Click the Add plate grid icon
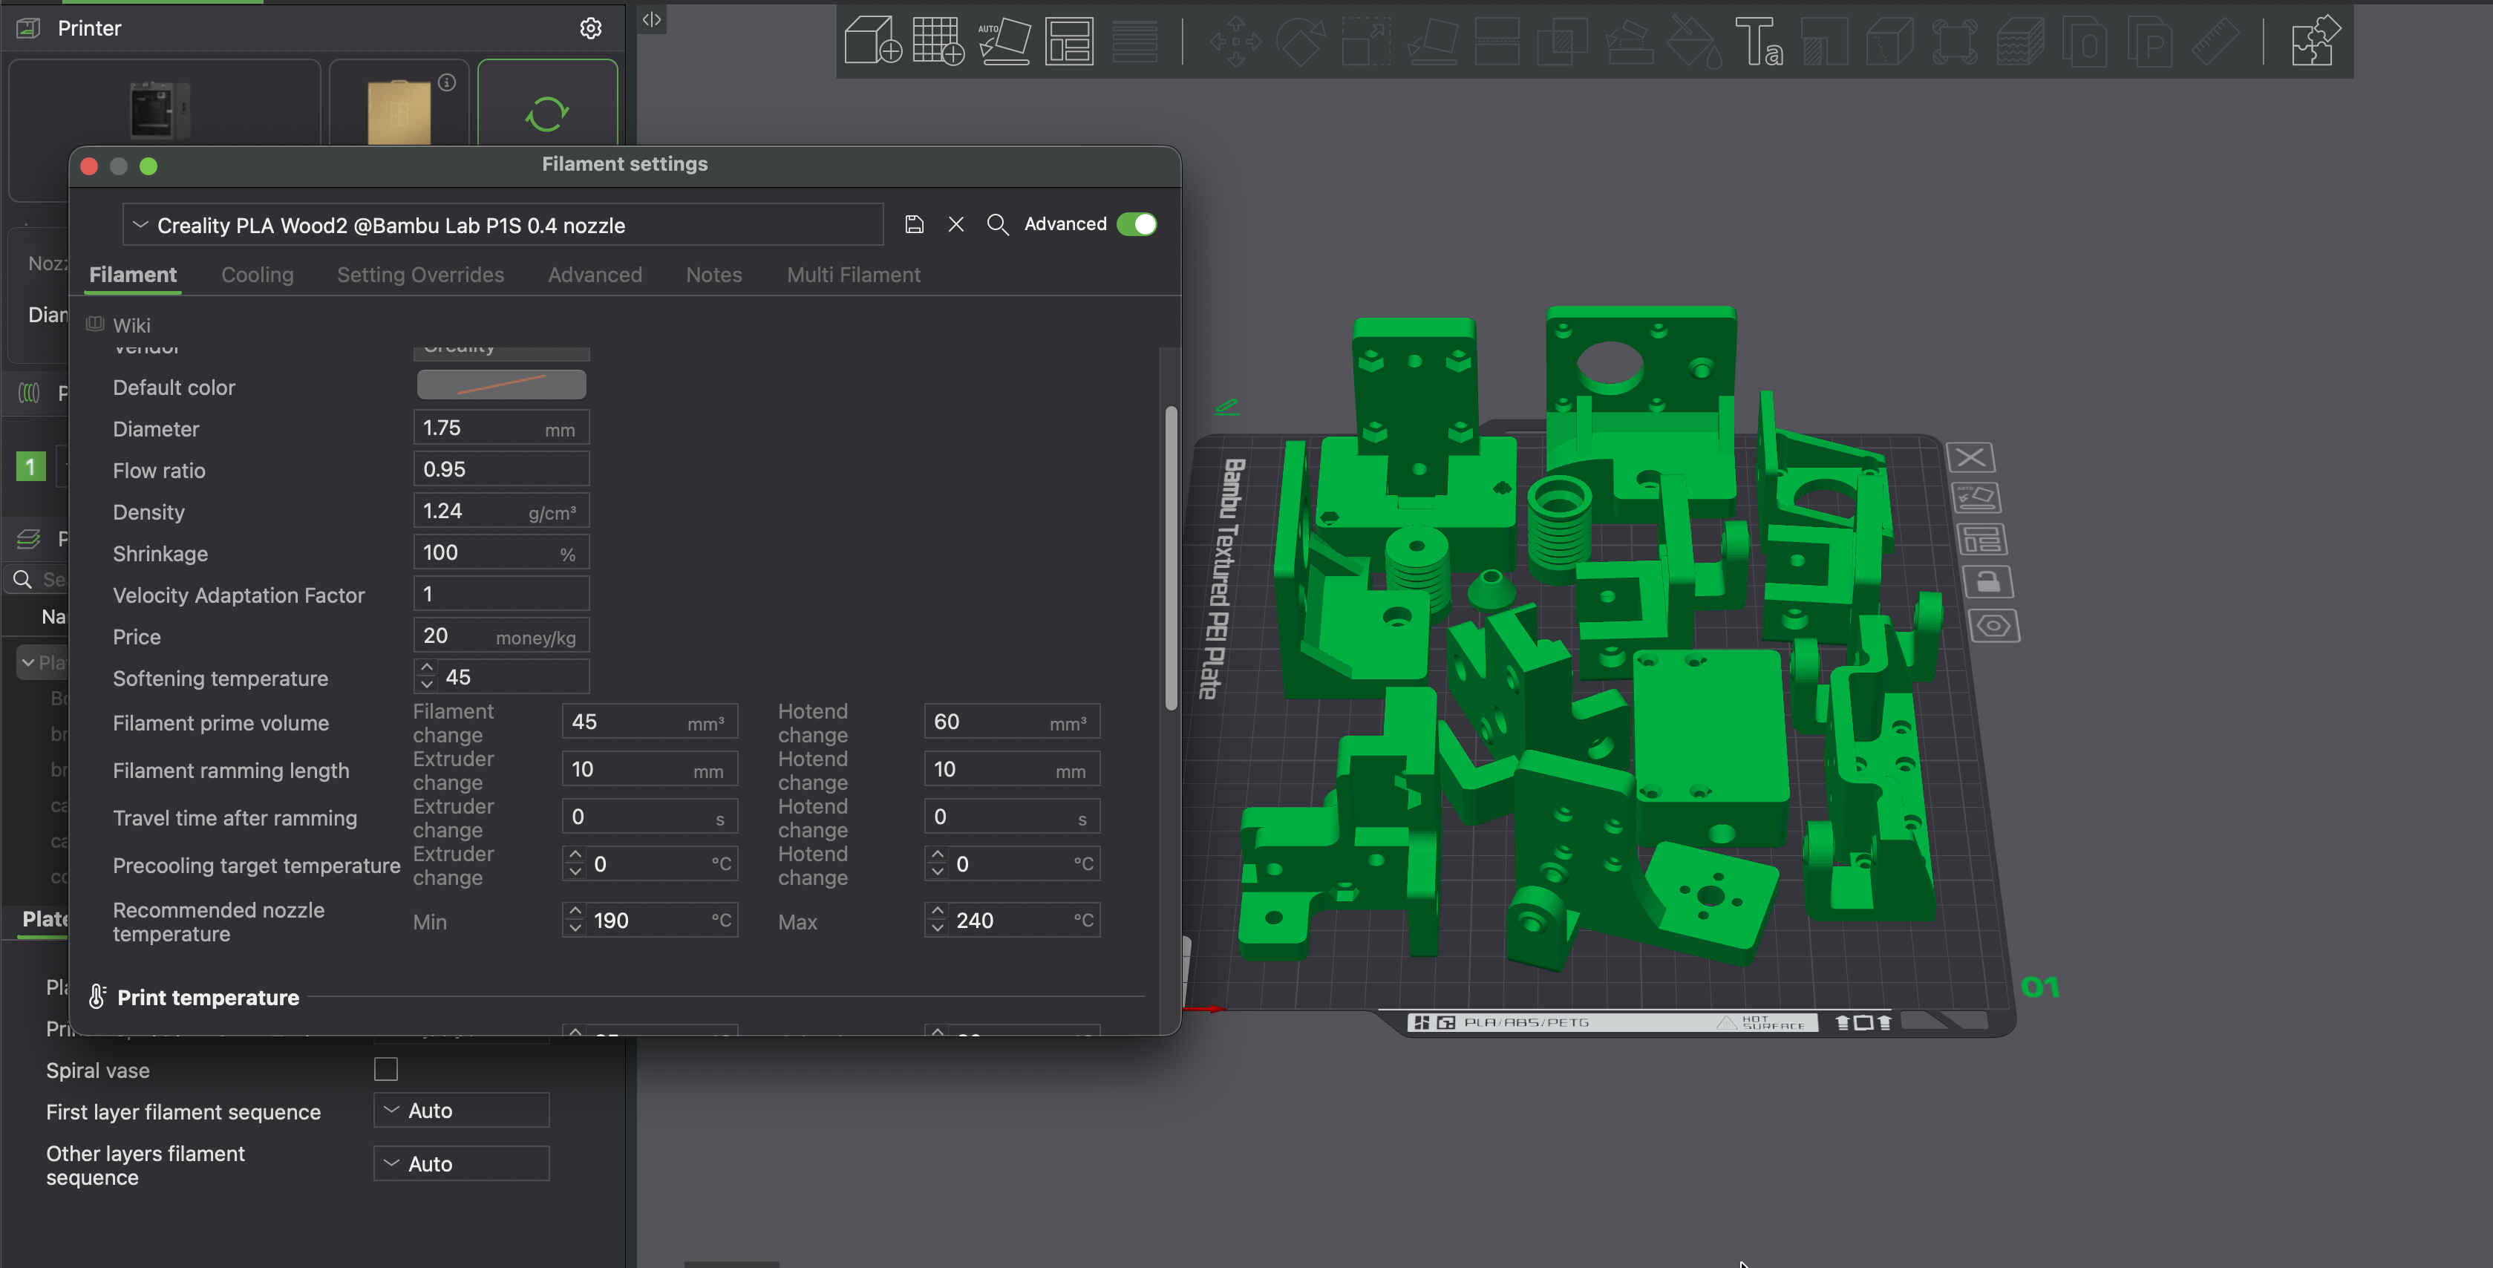The height and width of the screenshot is (1268, 2493). coord(938,41)
